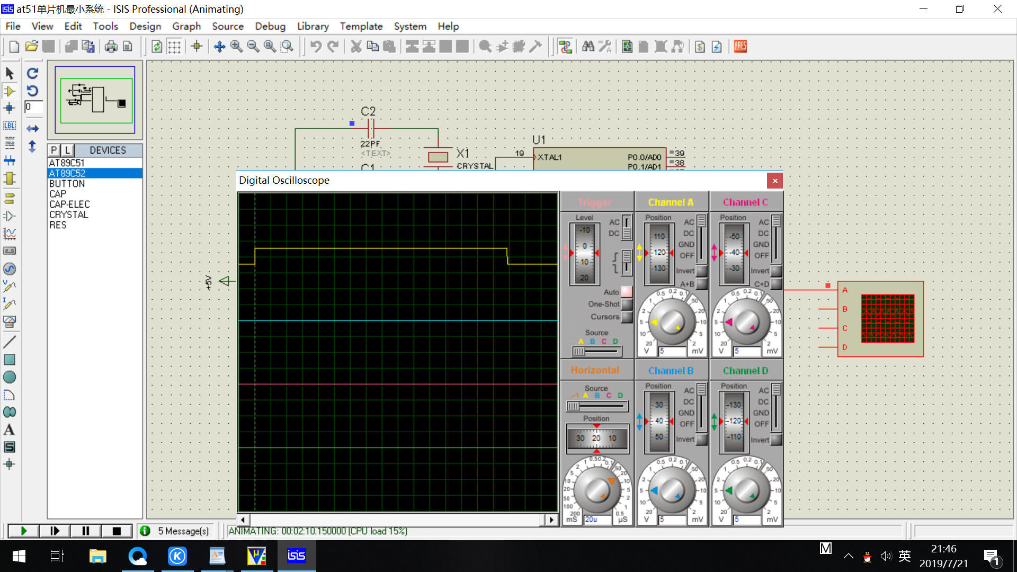Open the Template menu
Image resolution: width=1017 pixels, height=572 pixels.
pos(361,26)
